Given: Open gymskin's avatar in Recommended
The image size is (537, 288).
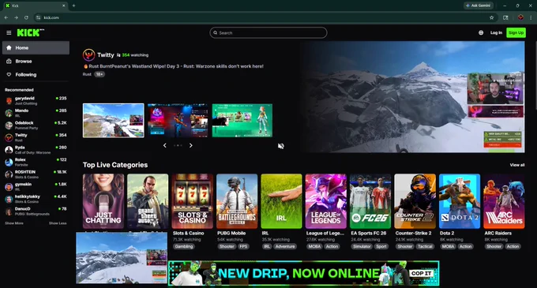Looking at the screenshot, I should (9, 187).
